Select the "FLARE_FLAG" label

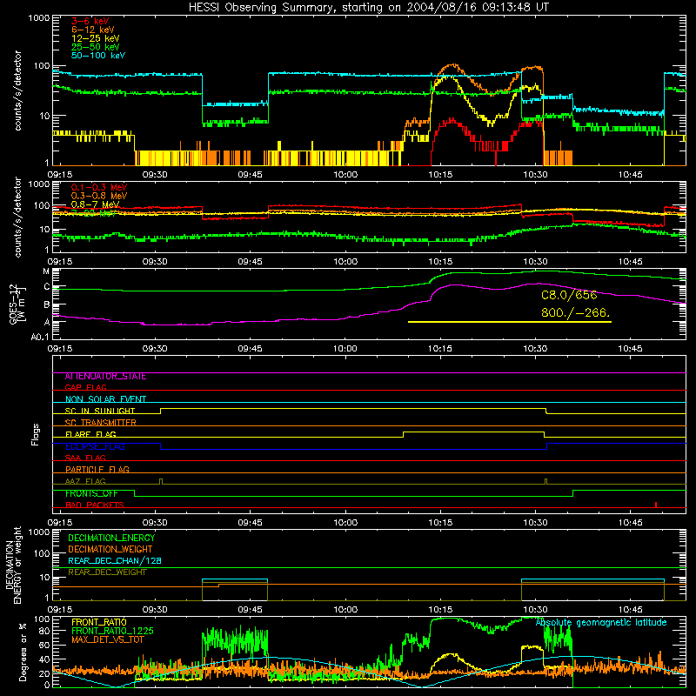click(x=90, y=434)
